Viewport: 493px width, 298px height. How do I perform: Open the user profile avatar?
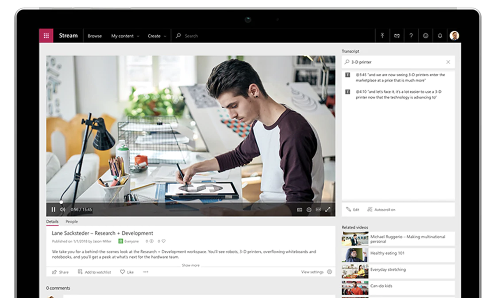[x=454, y=36]
